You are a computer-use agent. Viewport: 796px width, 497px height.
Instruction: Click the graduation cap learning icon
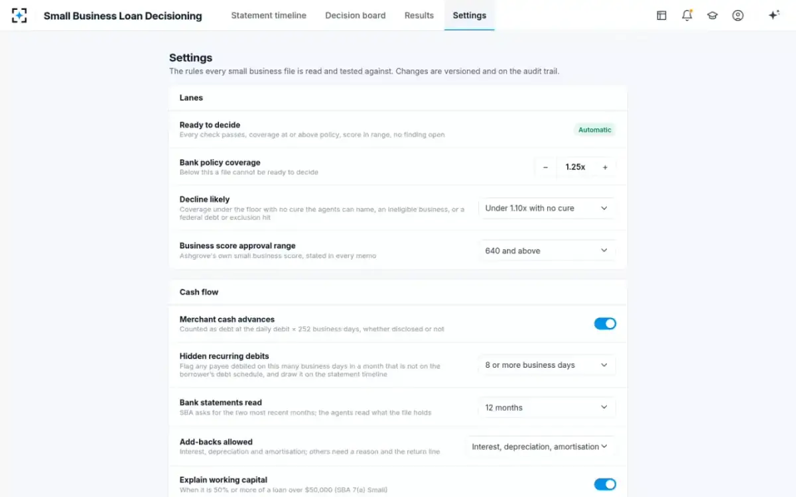pos(712,15)
